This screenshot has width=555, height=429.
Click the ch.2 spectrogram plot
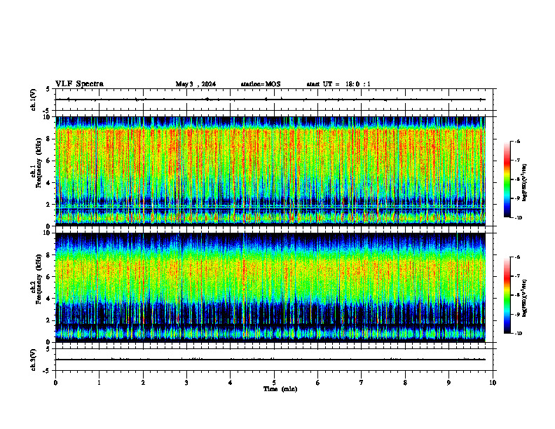[270, 287]
